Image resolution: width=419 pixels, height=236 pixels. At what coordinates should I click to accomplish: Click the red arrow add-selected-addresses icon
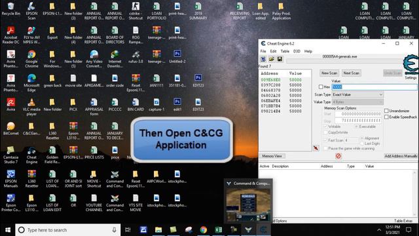[316, 148]
